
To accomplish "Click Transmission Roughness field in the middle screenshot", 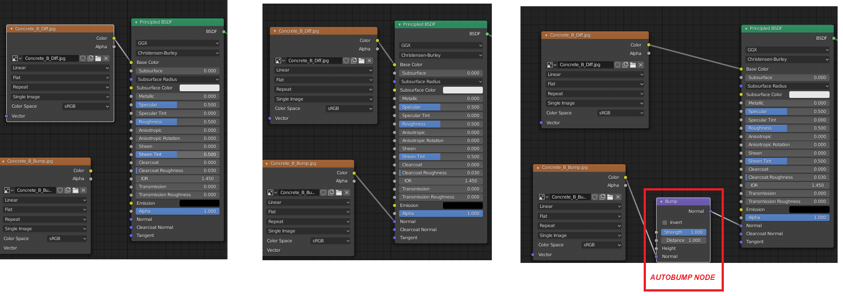I will [441, 197].
